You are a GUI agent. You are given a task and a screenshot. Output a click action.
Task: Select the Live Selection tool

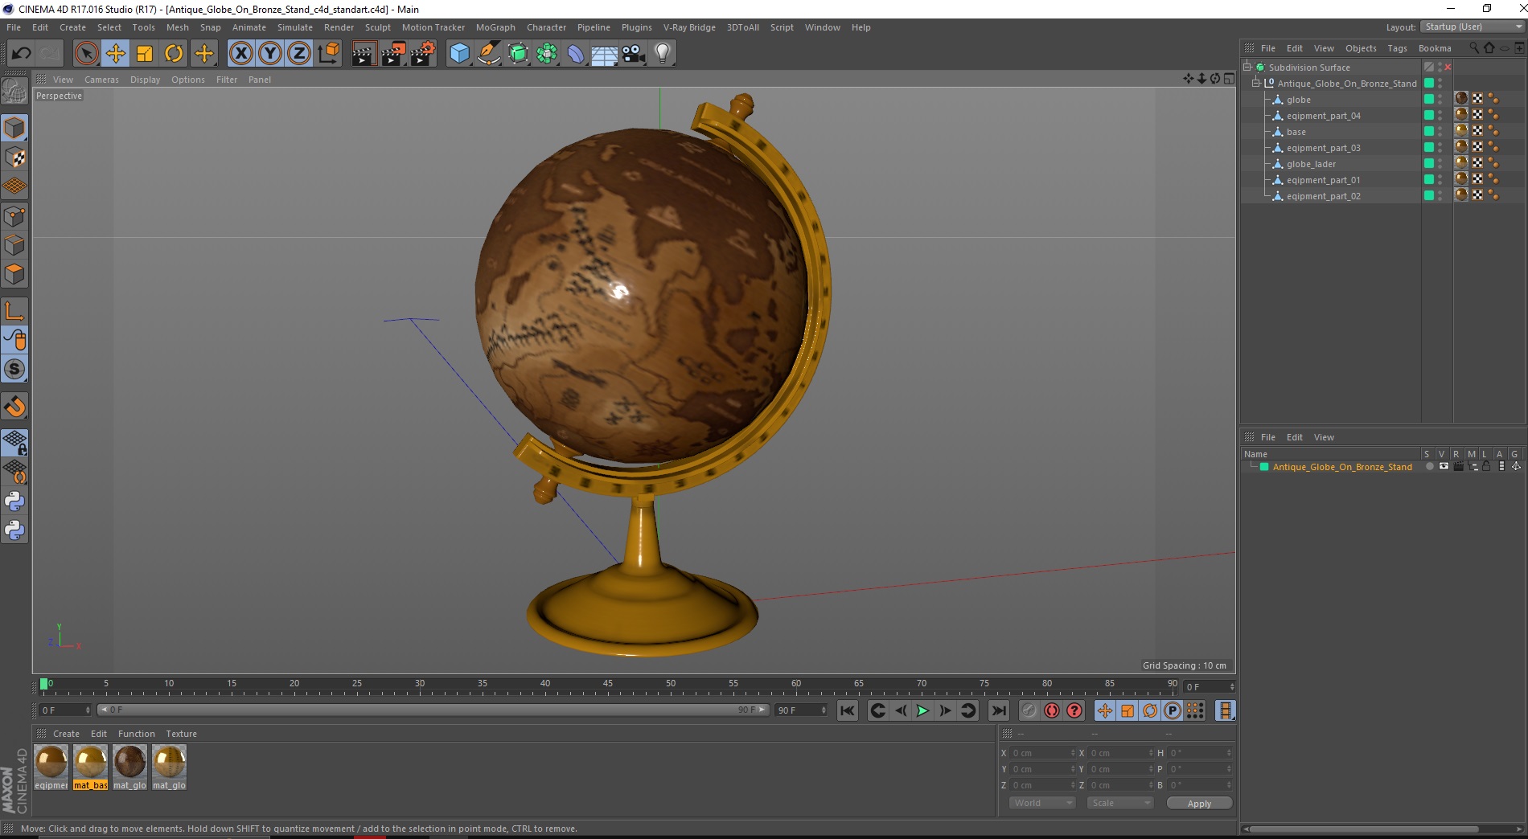[86, 54]
